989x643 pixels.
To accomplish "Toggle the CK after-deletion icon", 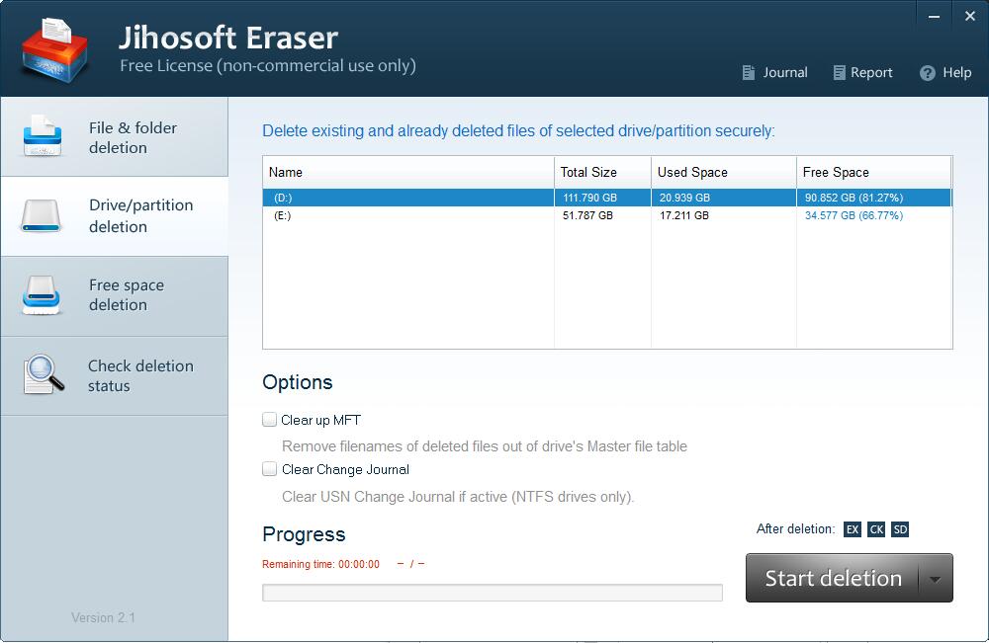I will [876, 529].
